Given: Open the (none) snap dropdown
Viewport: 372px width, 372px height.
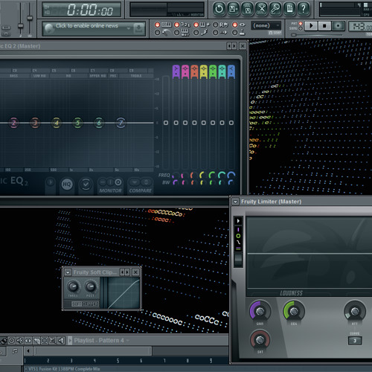Looking at the screenshot, I should (x=266, y=25).
